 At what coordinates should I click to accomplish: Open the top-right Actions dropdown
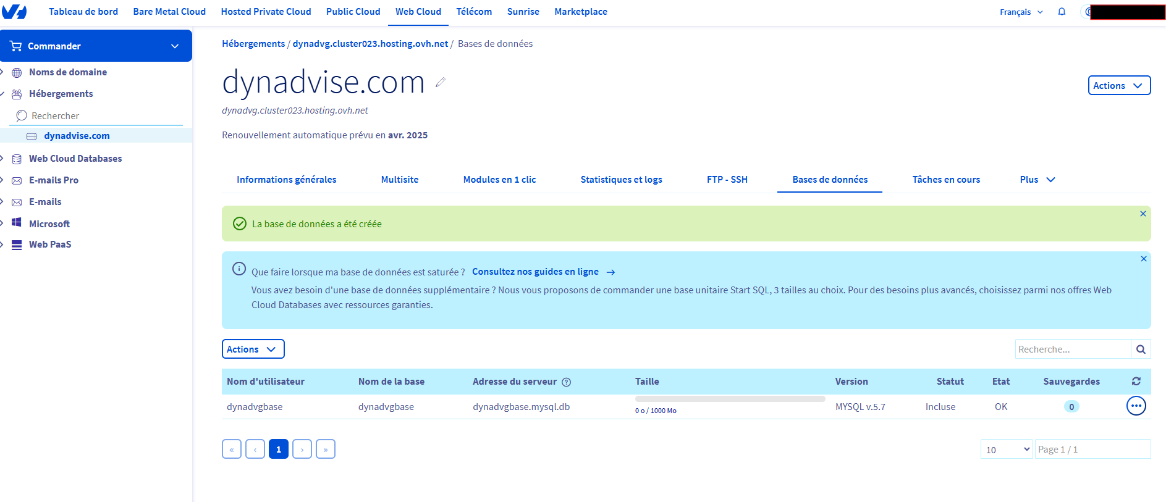1119,85
